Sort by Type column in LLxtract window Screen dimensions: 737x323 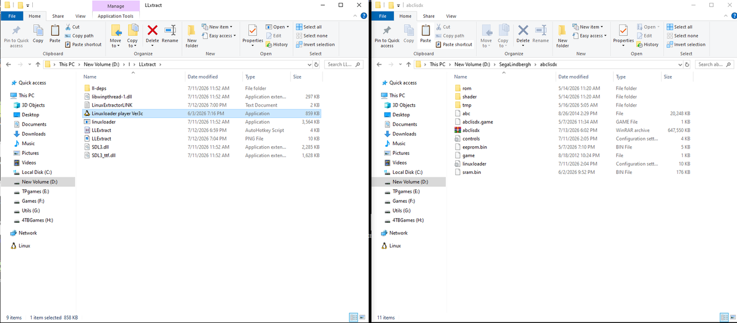(x=250, y=77)
